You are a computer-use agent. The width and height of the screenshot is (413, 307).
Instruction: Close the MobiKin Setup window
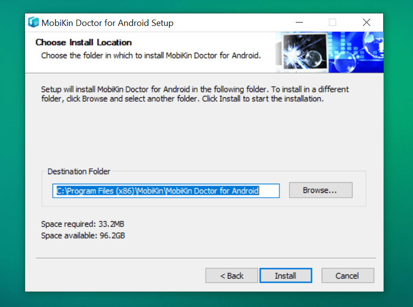(x=366, y=23)
